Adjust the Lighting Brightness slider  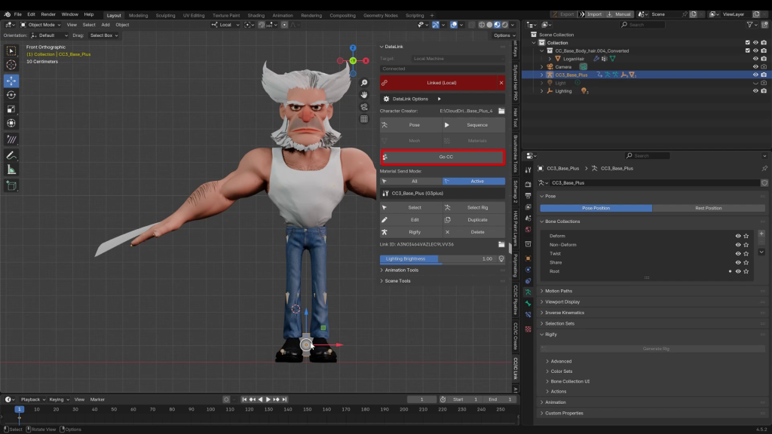[x=437, y=258]
